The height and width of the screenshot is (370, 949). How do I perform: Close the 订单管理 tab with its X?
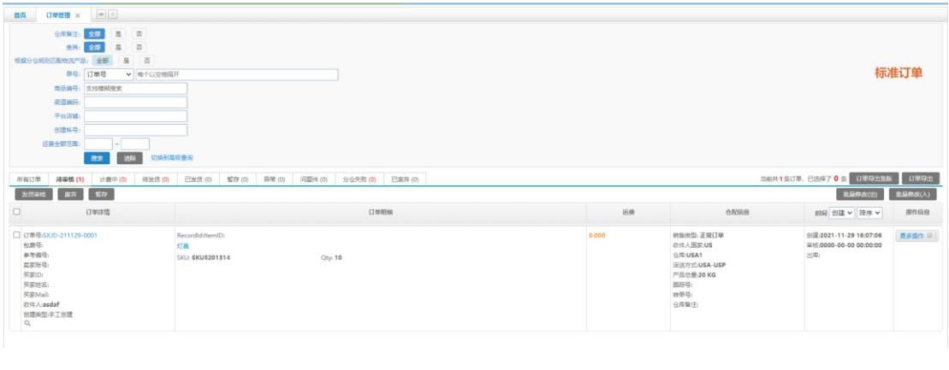78,15
